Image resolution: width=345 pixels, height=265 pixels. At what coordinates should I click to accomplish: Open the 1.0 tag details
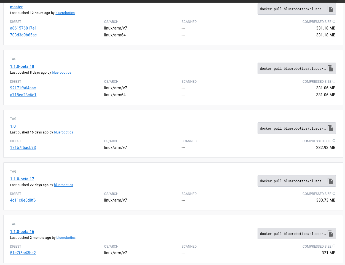tap(13, 126)
